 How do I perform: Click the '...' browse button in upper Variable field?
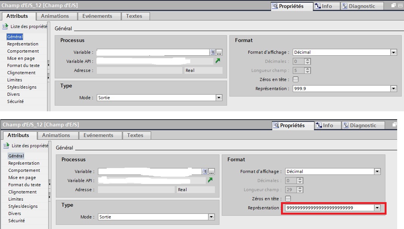click(x=219, y=52)
